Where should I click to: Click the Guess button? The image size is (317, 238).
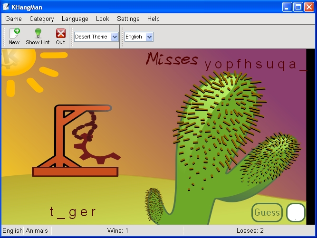coord(267,212)
